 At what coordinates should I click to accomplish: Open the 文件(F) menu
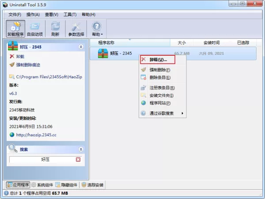coord(15,15)
